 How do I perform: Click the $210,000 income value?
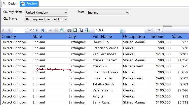163,54
